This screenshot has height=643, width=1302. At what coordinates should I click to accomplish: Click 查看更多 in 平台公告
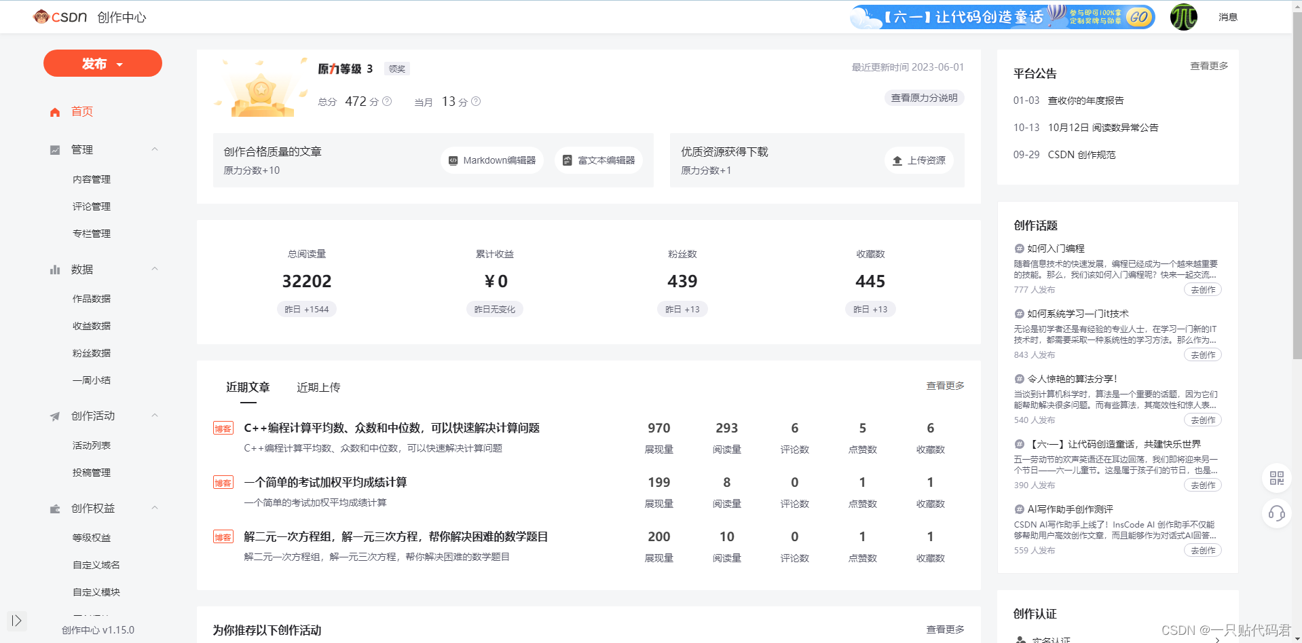coord(1209,66)
